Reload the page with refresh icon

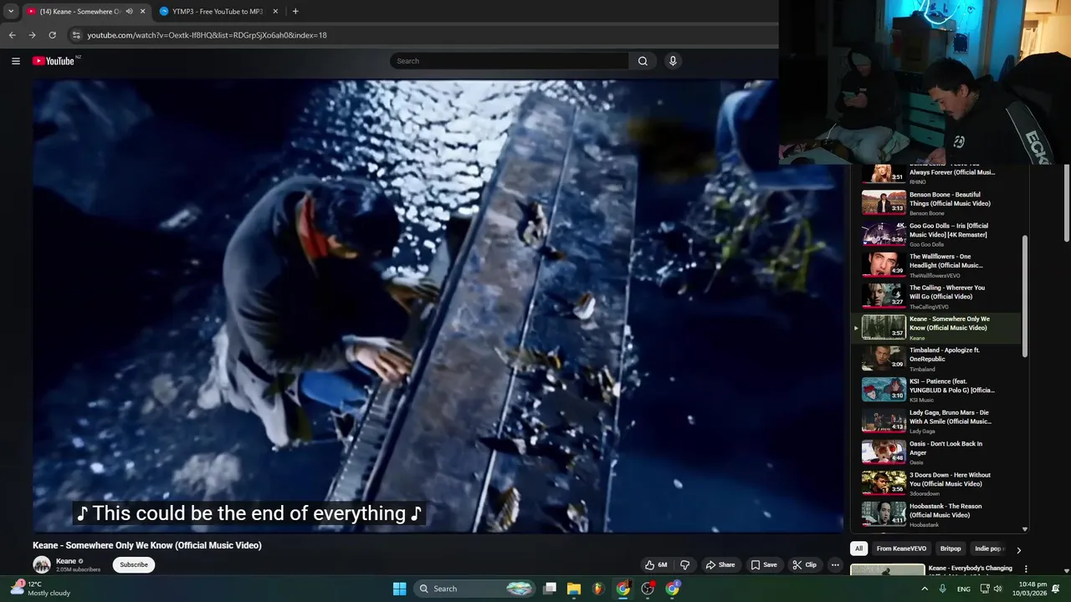click(x=52, y=35)
